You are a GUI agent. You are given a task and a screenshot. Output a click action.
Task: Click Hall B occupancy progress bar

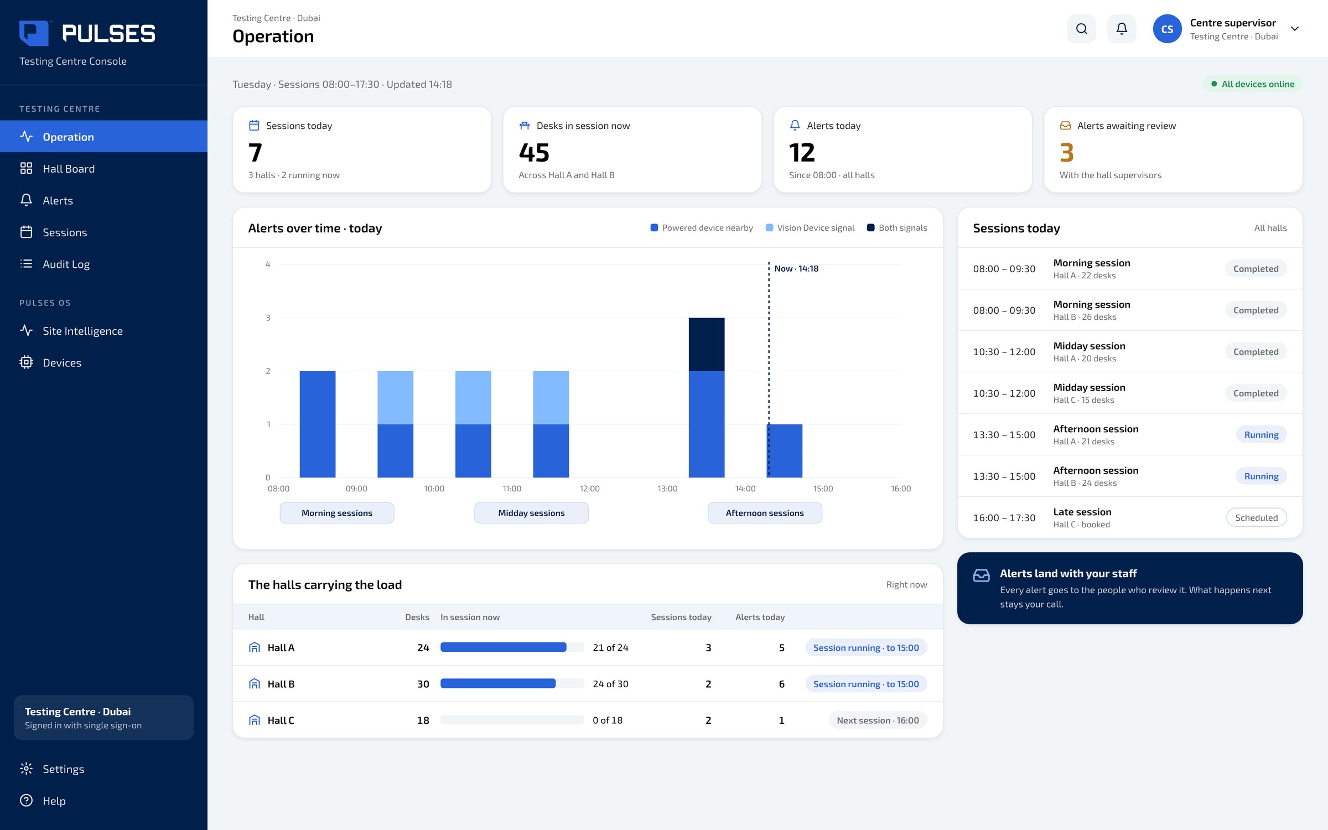[x=512, y=684]
